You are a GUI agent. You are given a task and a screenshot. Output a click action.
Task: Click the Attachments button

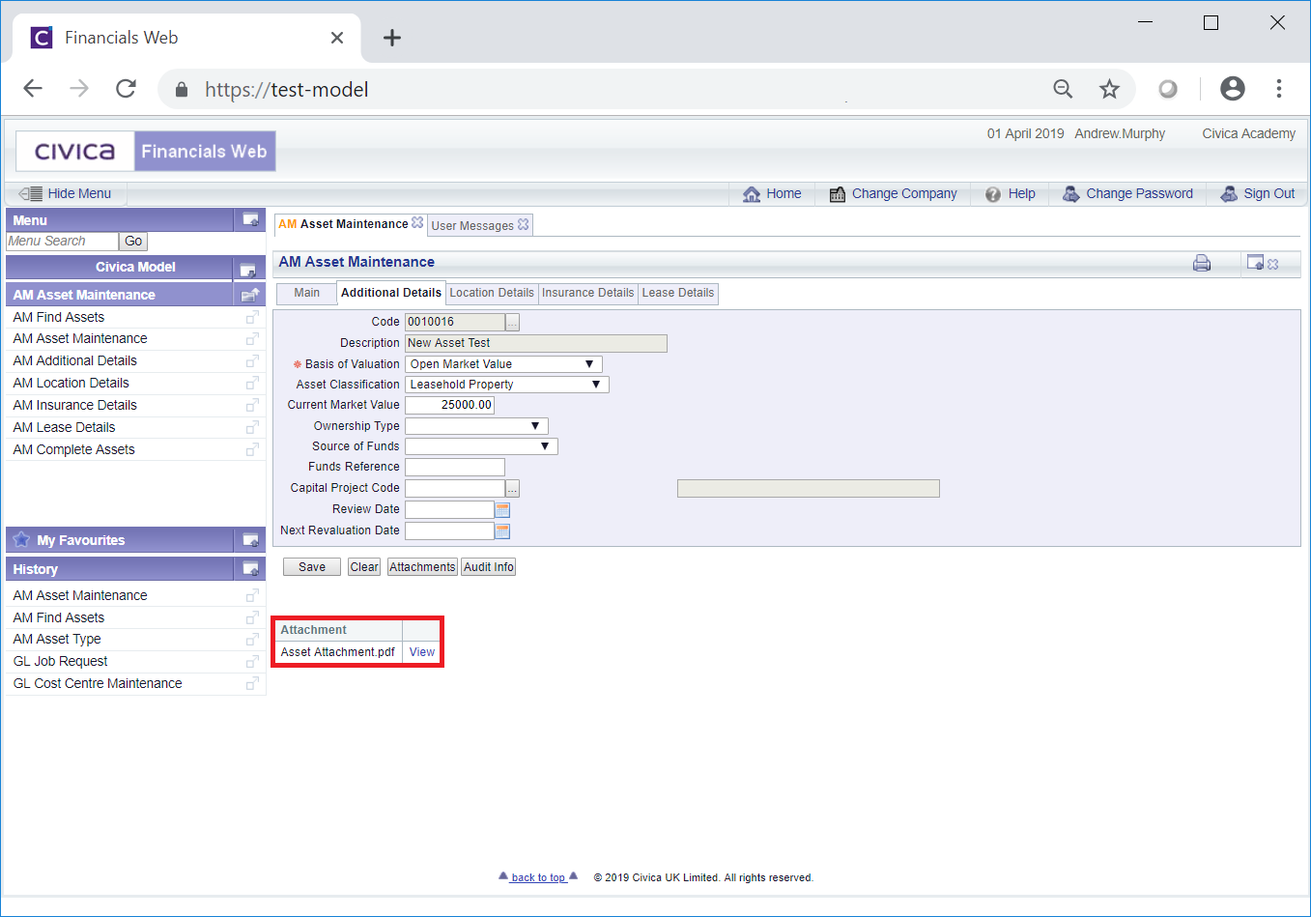(422, 567)
